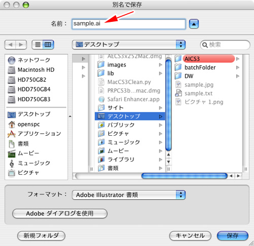Click the 名前 filename text field
Image resolution: width=254 pixels, height=246 pixels.
point(129,24)
